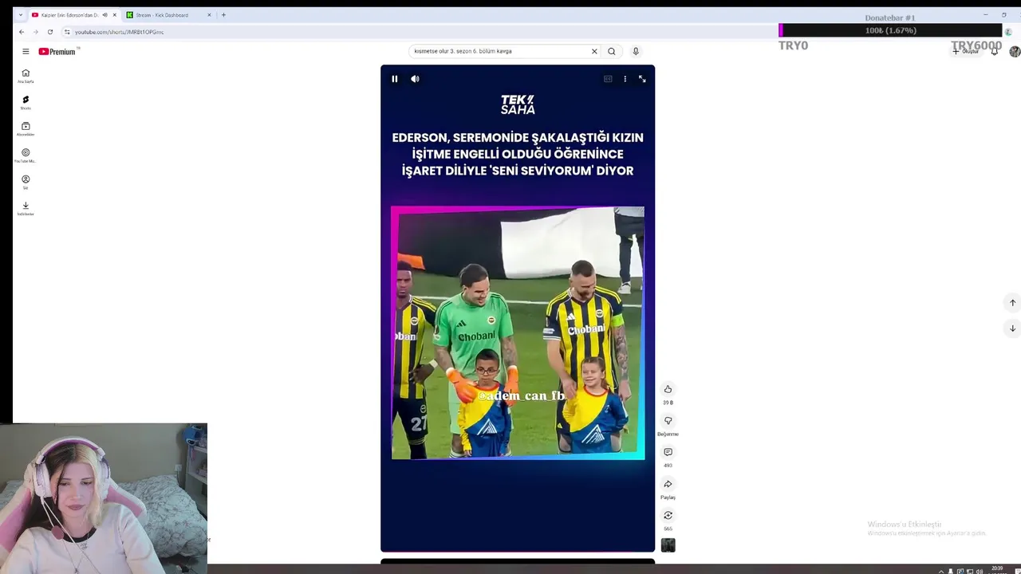
Task: Go back in browser history
Action: [22, 32]
